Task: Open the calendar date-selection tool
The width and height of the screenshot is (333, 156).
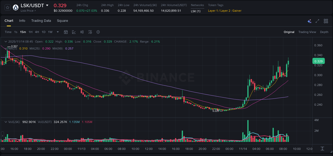Action: (66, 32)
